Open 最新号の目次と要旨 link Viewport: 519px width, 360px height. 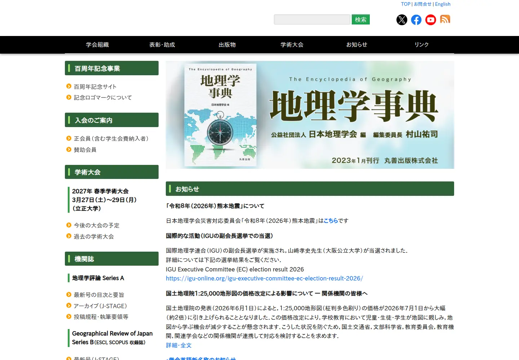(99, 295)
